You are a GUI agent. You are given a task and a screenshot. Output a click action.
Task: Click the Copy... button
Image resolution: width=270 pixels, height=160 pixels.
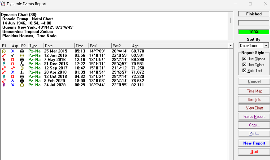click(254, 125)
